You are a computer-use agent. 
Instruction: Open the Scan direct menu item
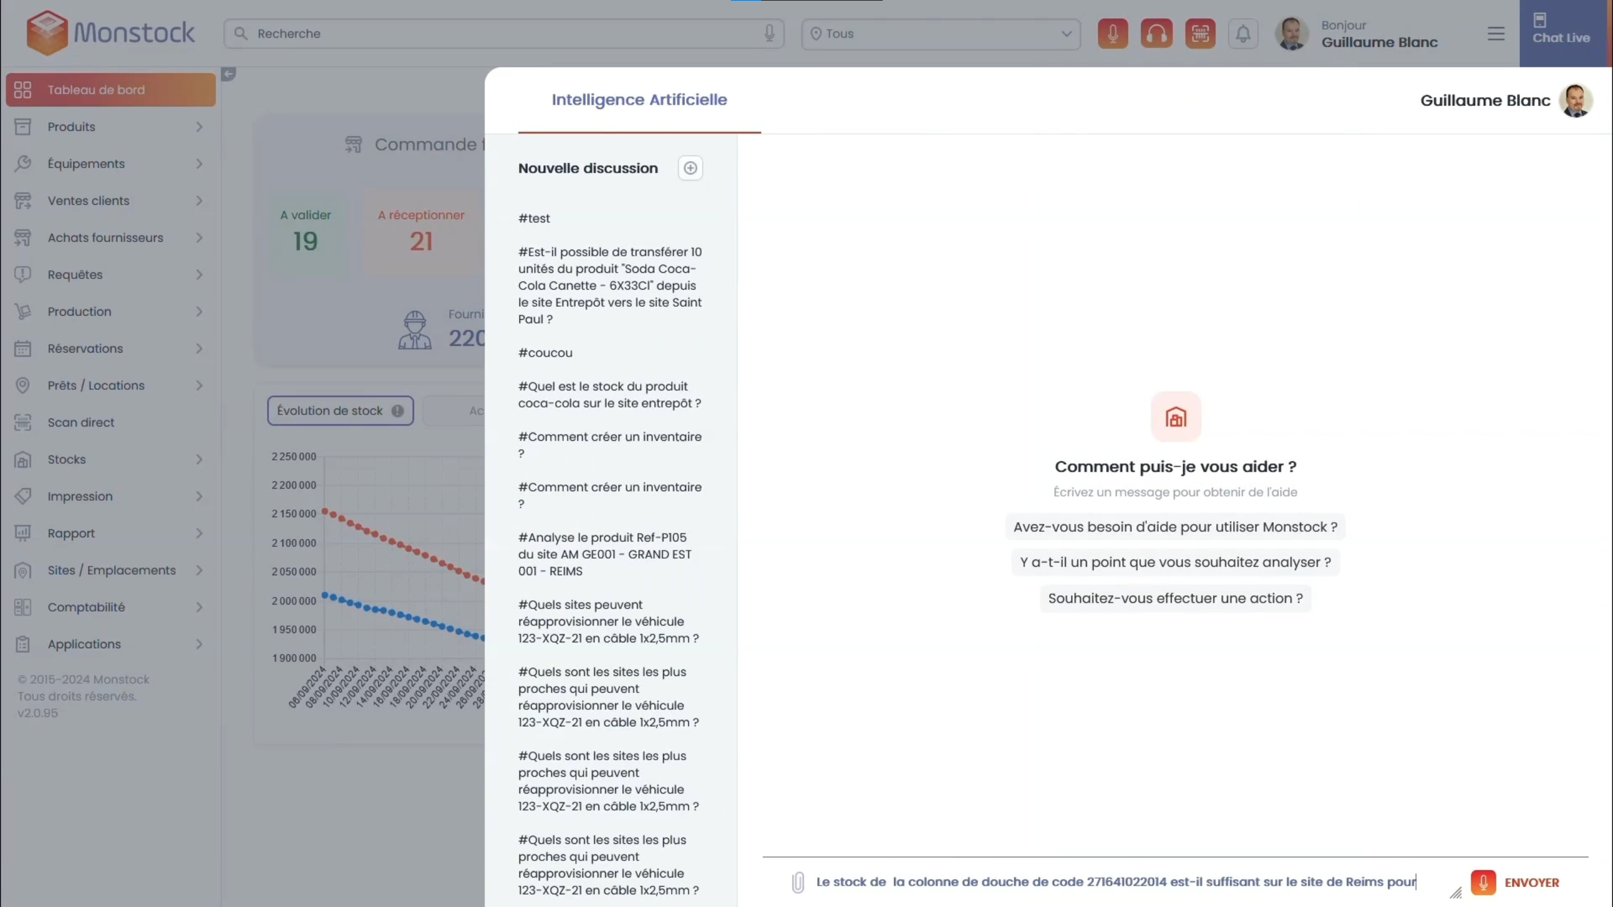(111, 423)
